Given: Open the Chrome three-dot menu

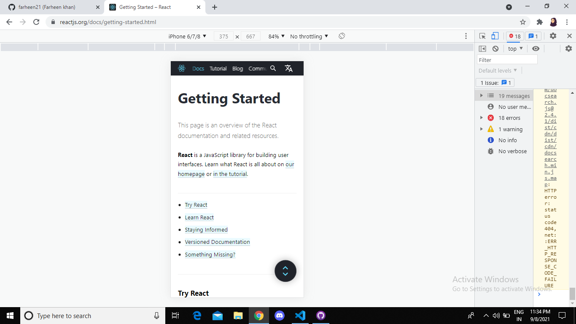Looking at the screenshot, I should 567,22.
